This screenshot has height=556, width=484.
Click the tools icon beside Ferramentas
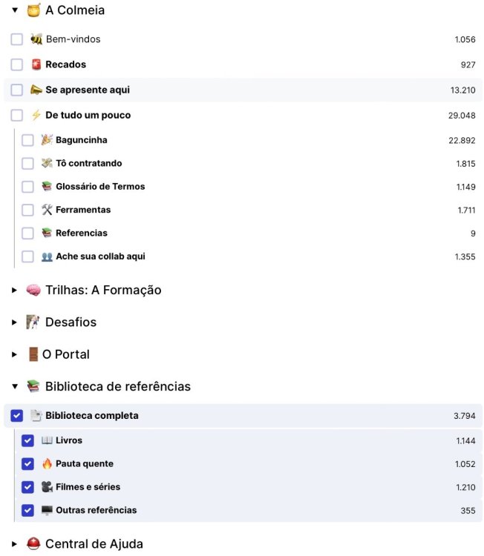tap(47, 210)
